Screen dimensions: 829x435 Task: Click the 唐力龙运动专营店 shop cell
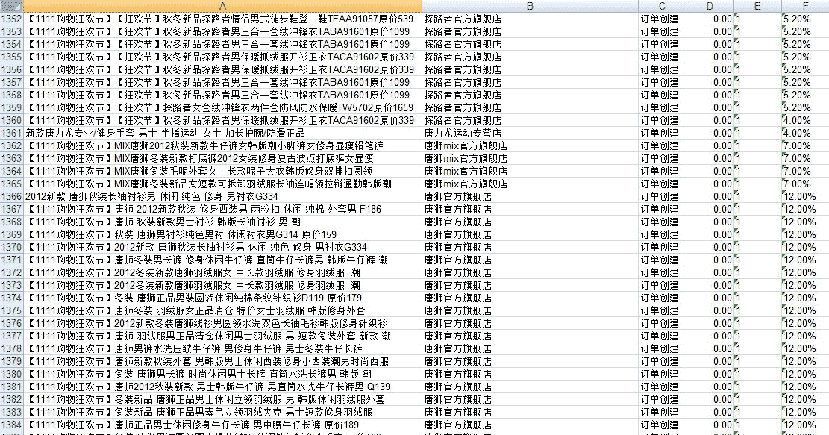pyautogui.click(x=530, y=134)
